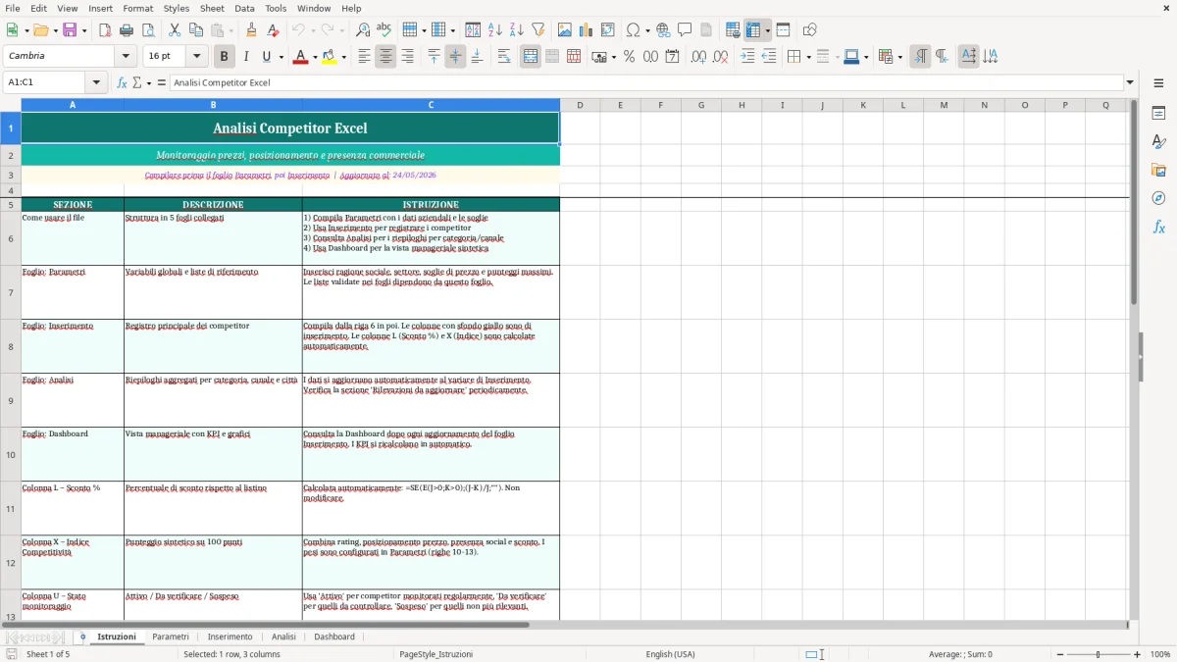Export the spreadsheet directly as PDF
This screenshot has width=1177, height=662.
pos(105,30)
